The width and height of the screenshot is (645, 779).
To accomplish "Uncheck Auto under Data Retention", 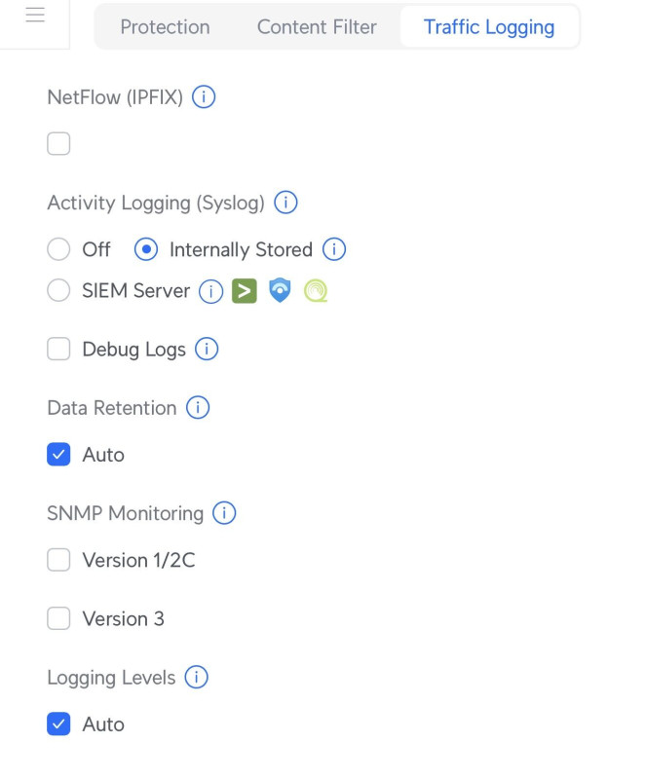I will click(58, 455).
